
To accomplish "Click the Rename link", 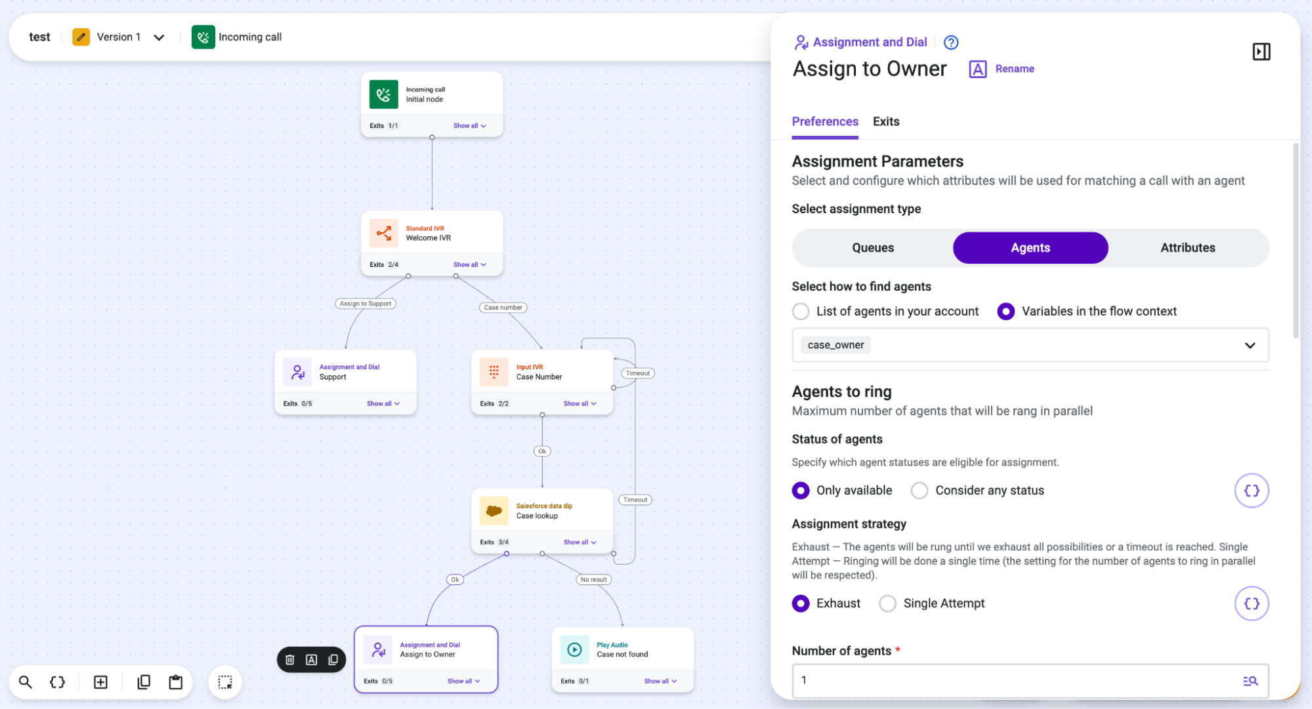I will (x=1015, y=69).
